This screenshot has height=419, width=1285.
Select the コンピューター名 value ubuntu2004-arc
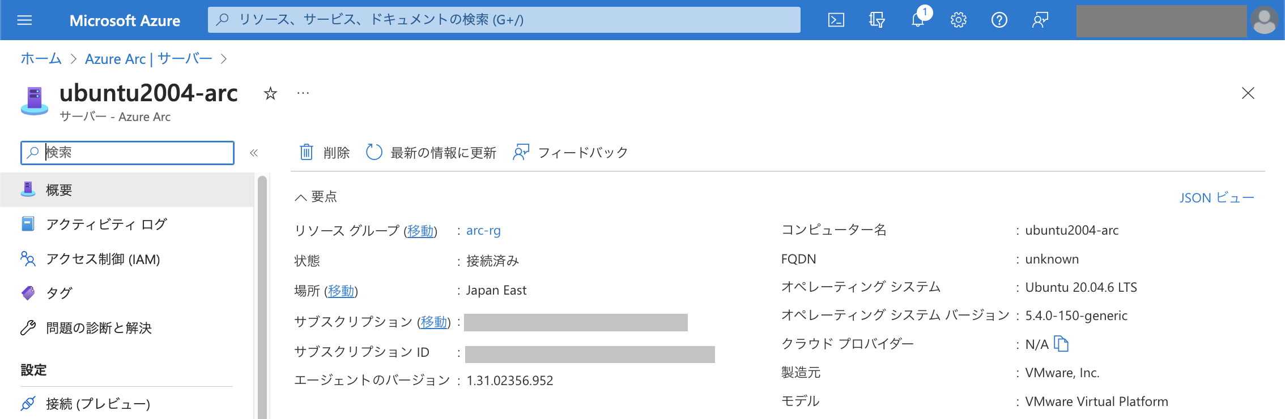(x=1072, y=230)
